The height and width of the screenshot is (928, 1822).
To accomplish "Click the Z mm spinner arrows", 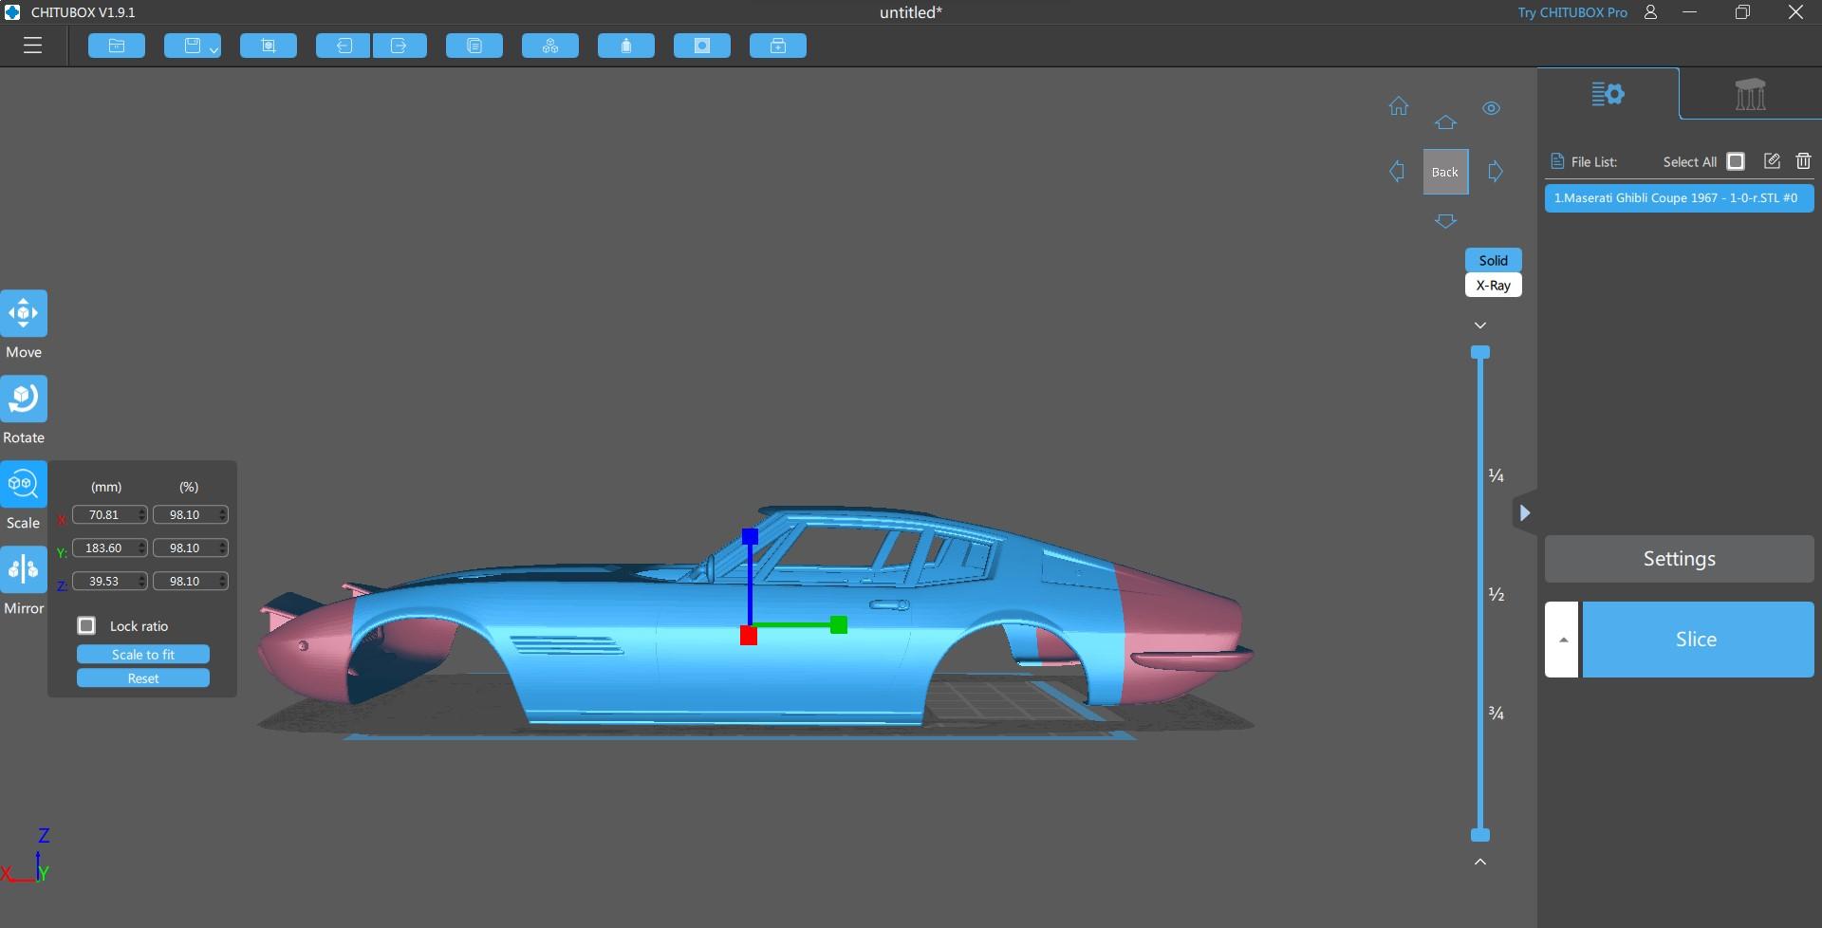I will [142, 581].
